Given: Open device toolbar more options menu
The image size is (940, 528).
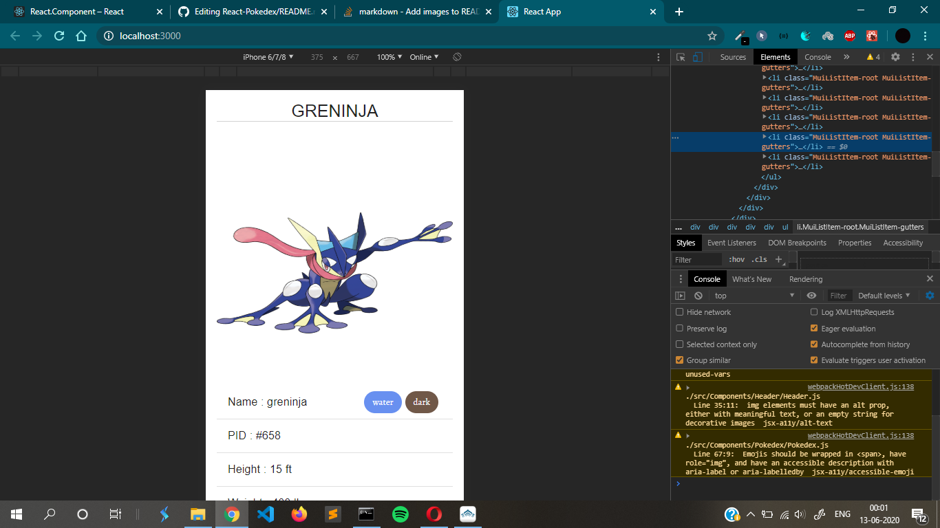Looking at the screenshot, I should click(x=659, y=57).
